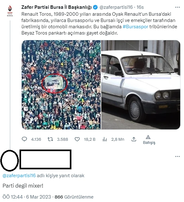
Task: Click the blue verified badge
Action: click(x=95, y=7)
